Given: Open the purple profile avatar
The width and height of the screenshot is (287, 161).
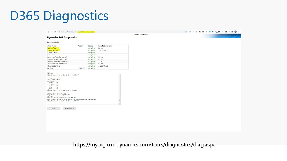Looking at the screenshot, I should click(x=236, y=32).
